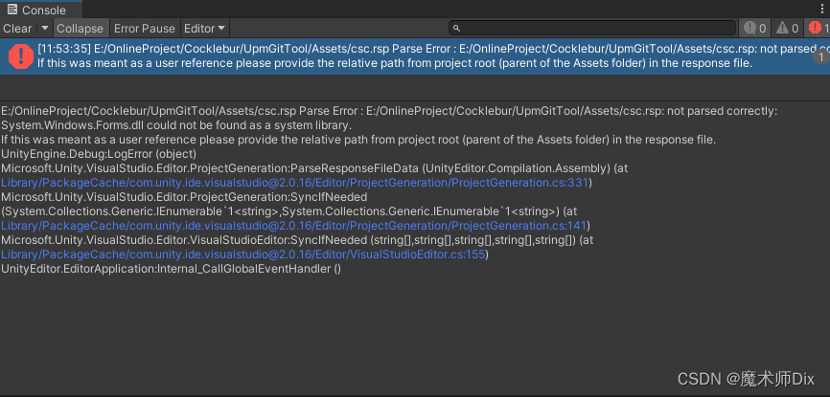This screenshot has width=830, height=397.
Task: Click the Console panel icon in tab
Action: [x=12, y=10]
